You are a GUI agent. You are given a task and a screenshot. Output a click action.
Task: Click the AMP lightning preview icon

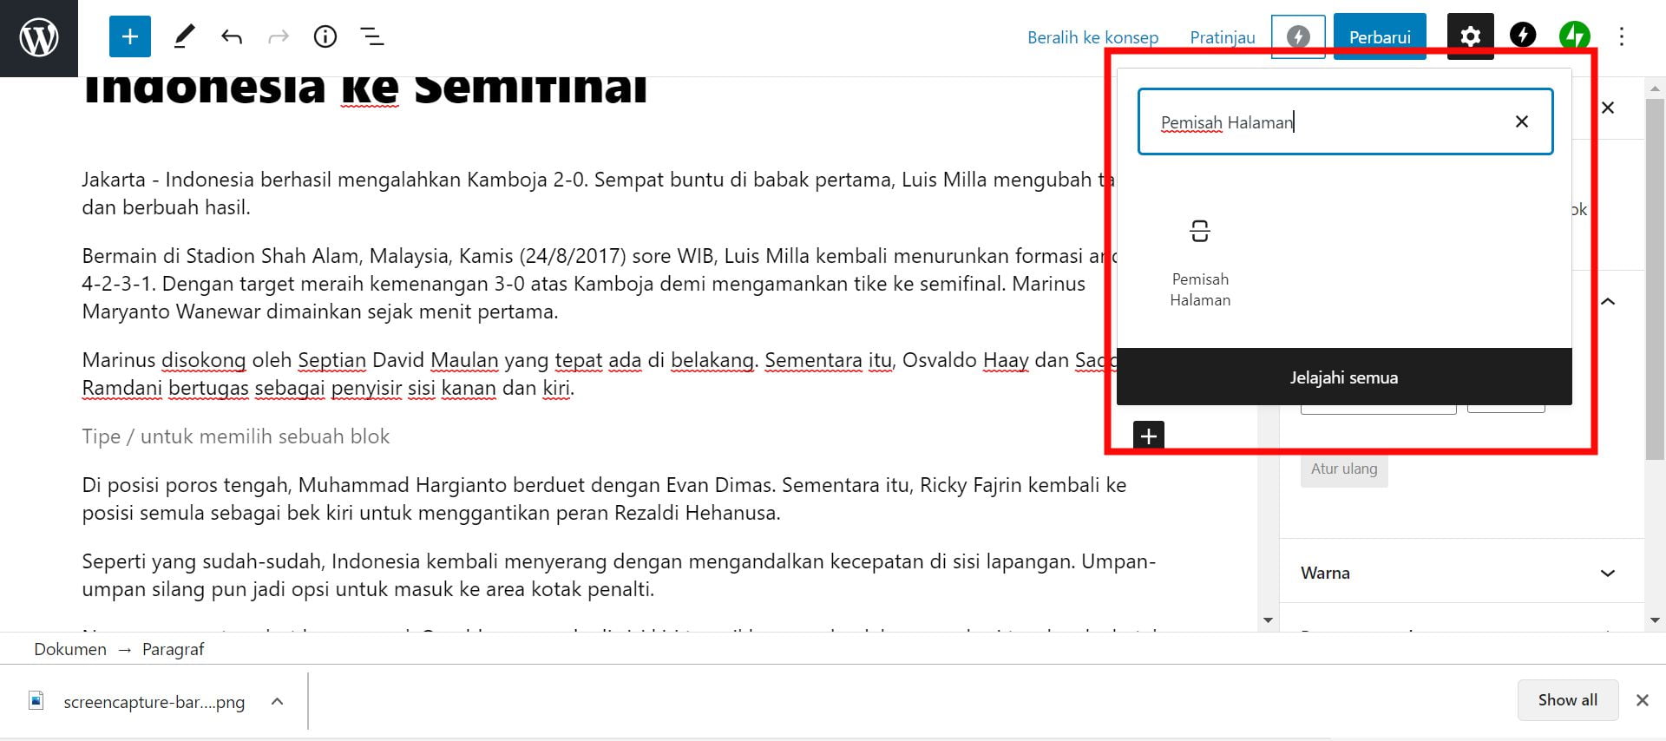coord(1297,36)
